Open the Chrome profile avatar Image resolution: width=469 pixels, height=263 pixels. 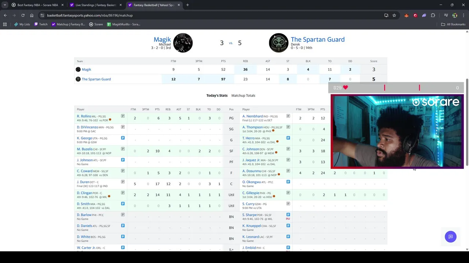pos(455,15)
